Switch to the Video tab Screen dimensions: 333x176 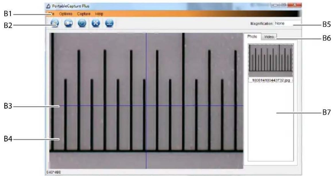269,37
